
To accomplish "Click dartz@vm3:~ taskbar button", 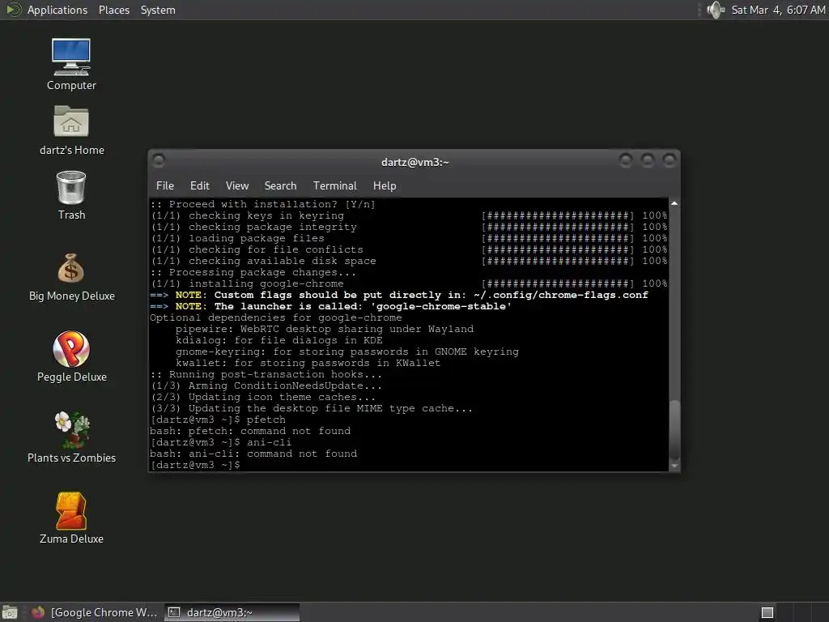I will [x=232, y=612].
